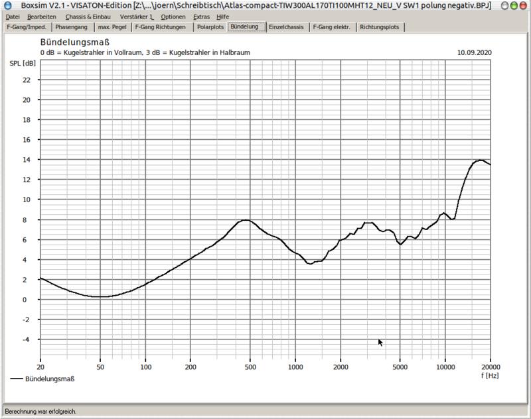Viewport: 531px width, 419px height.
Task: Click the 20000 frequency axis label
Action: click(x=491, y=367)
